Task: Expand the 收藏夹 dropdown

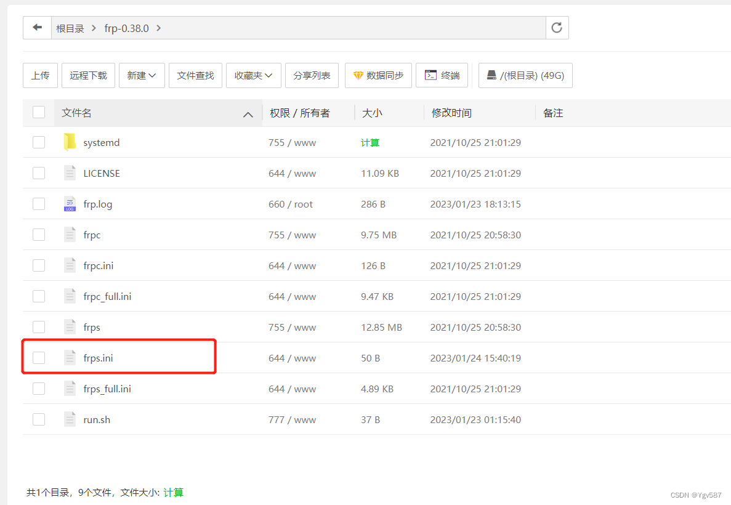Action: click(x=254, y=75)
